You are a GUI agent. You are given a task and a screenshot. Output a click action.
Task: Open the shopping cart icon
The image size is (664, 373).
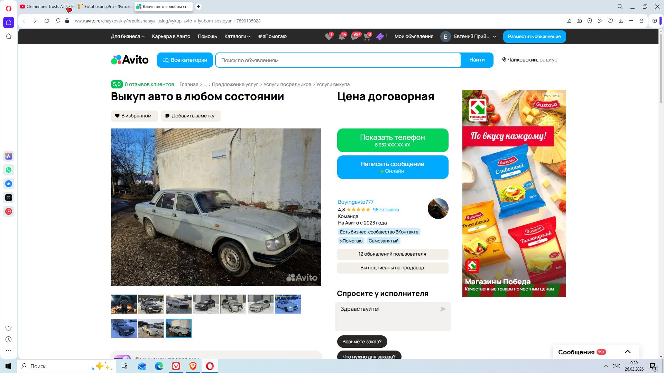click(x=367, y=37)
